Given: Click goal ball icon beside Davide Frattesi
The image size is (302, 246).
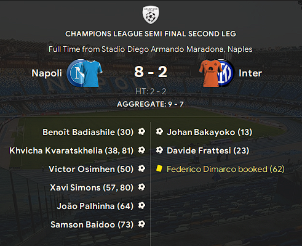Looking at the screenshot, I should pos(159,150).
